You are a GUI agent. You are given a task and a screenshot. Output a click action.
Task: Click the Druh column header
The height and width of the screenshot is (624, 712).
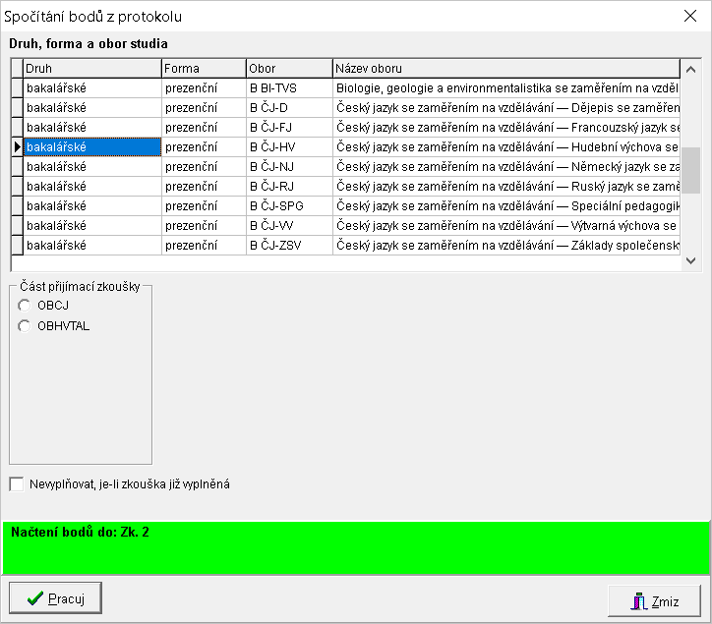(x=92, y=68)
